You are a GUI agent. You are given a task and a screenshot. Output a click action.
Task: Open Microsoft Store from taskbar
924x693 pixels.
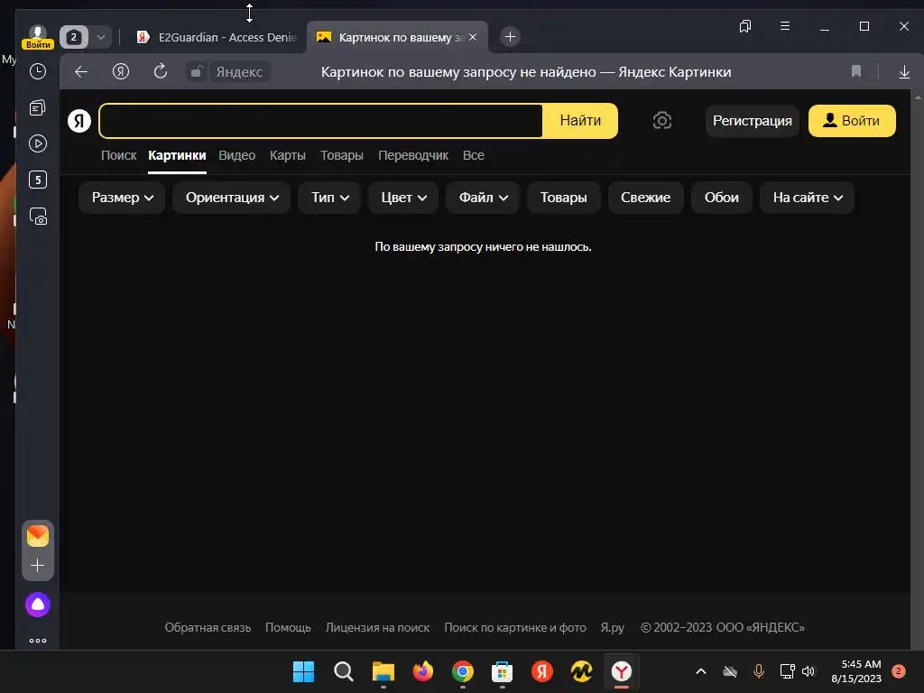(502, 671)
